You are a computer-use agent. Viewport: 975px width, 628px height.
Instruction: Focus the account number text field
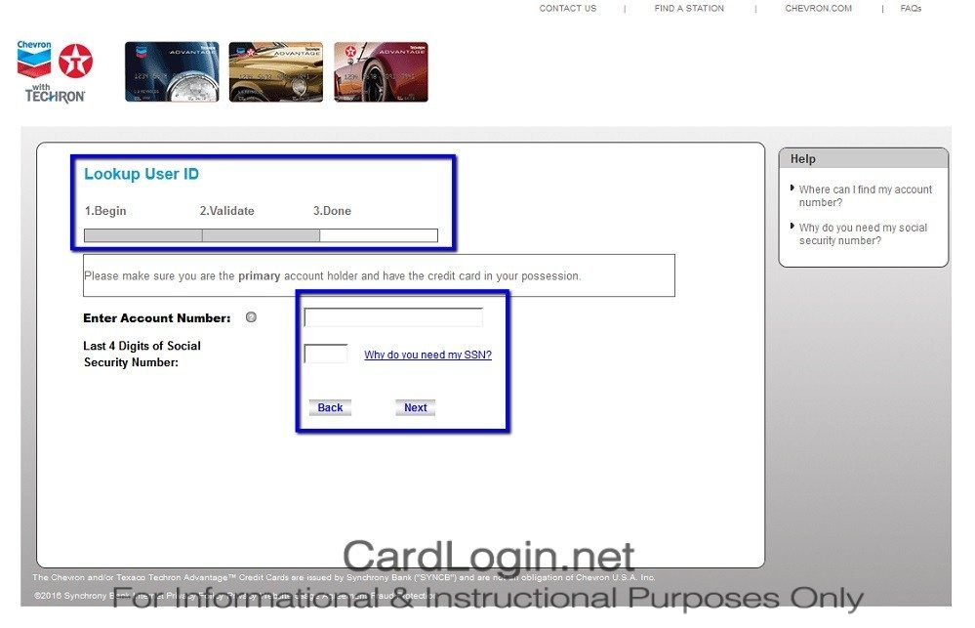point(393,317)
